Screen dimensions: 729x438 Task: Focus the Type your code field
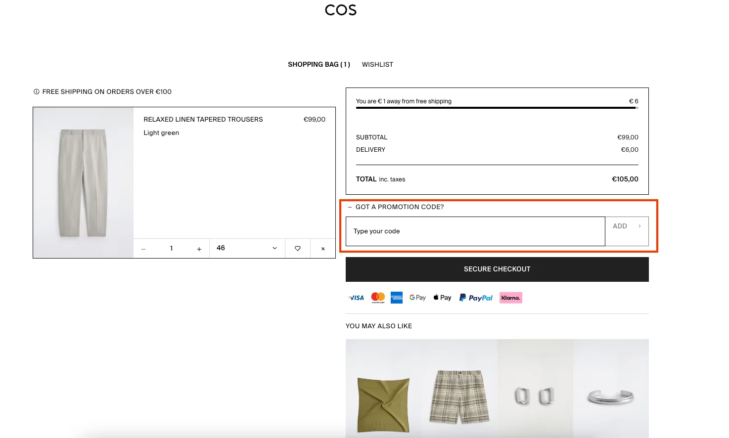coord(475,231)
